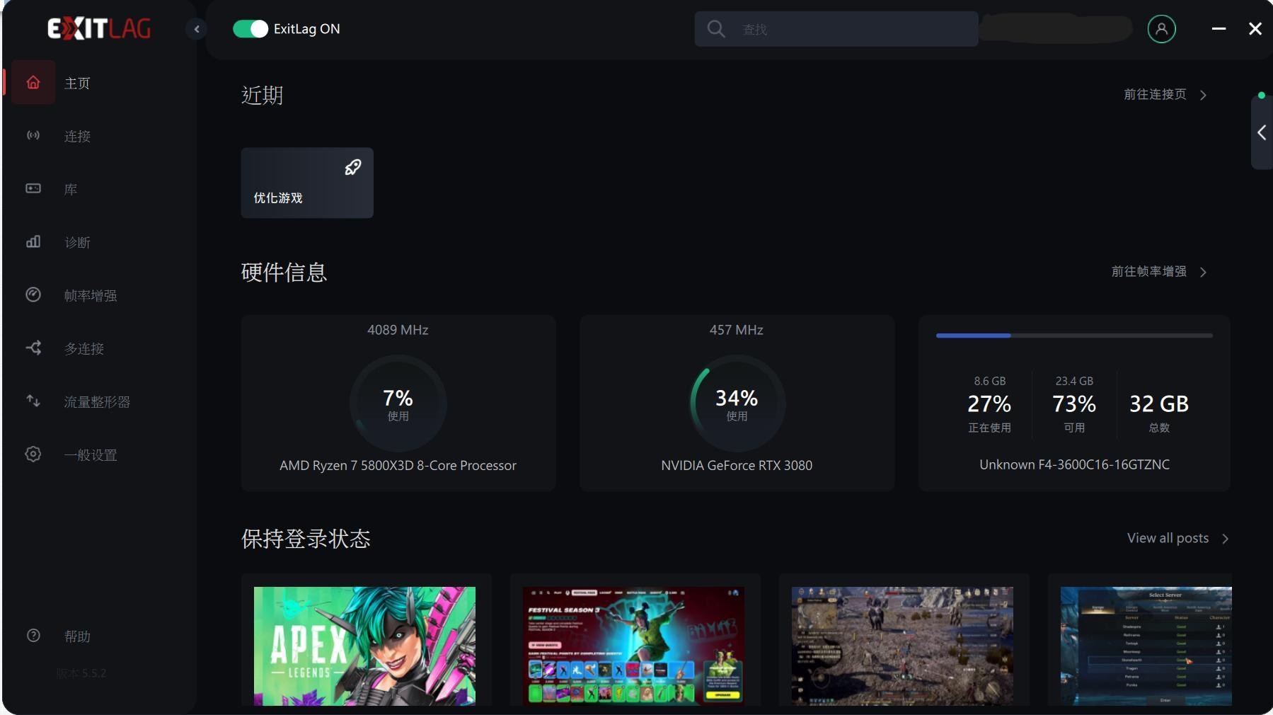Viewport: 1273px width, 715px height.
Task: Click the home icon in sidebar
Action: point(33,83)
